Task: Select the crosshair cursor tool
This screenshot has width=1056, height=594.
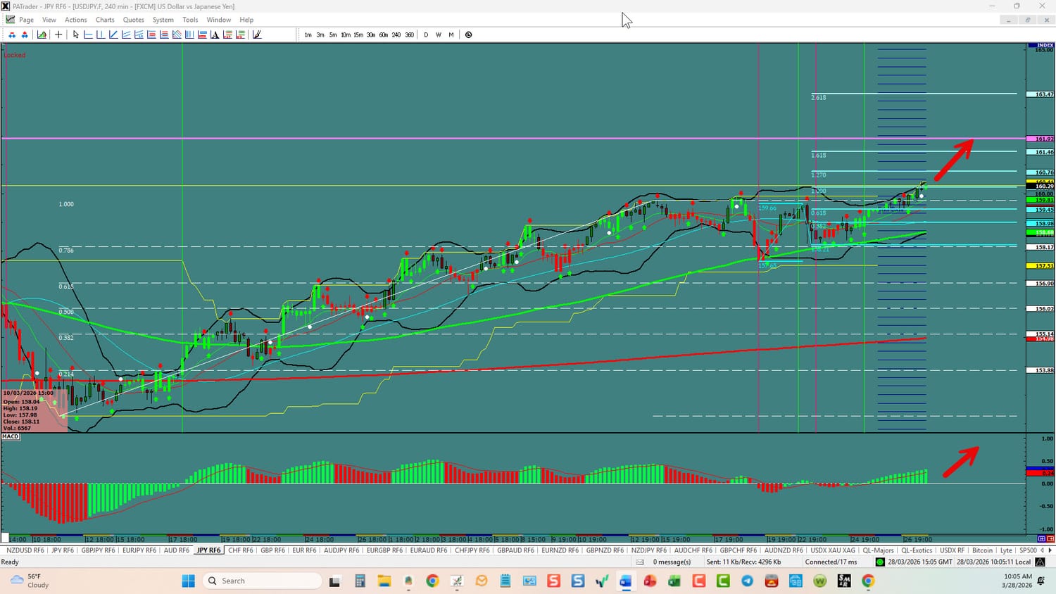Action: 58,34
